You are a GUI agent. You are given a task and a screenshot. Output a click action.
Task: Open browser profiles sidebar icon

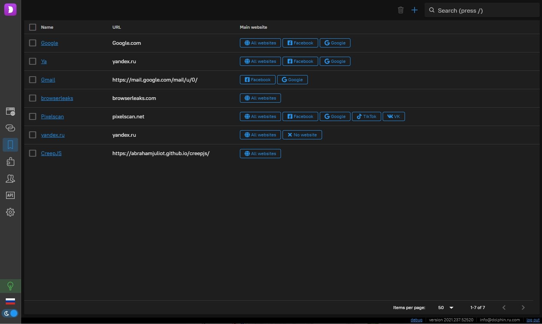(10, 111)
